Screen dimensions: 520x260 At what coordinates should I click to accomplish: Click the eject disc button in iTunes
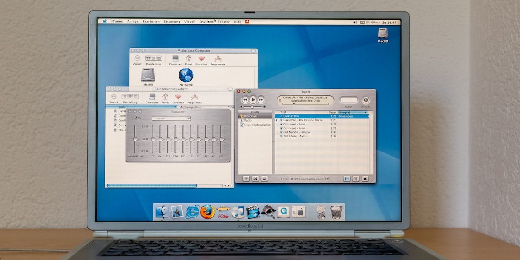pyautogui.click(x=365, y=179)
